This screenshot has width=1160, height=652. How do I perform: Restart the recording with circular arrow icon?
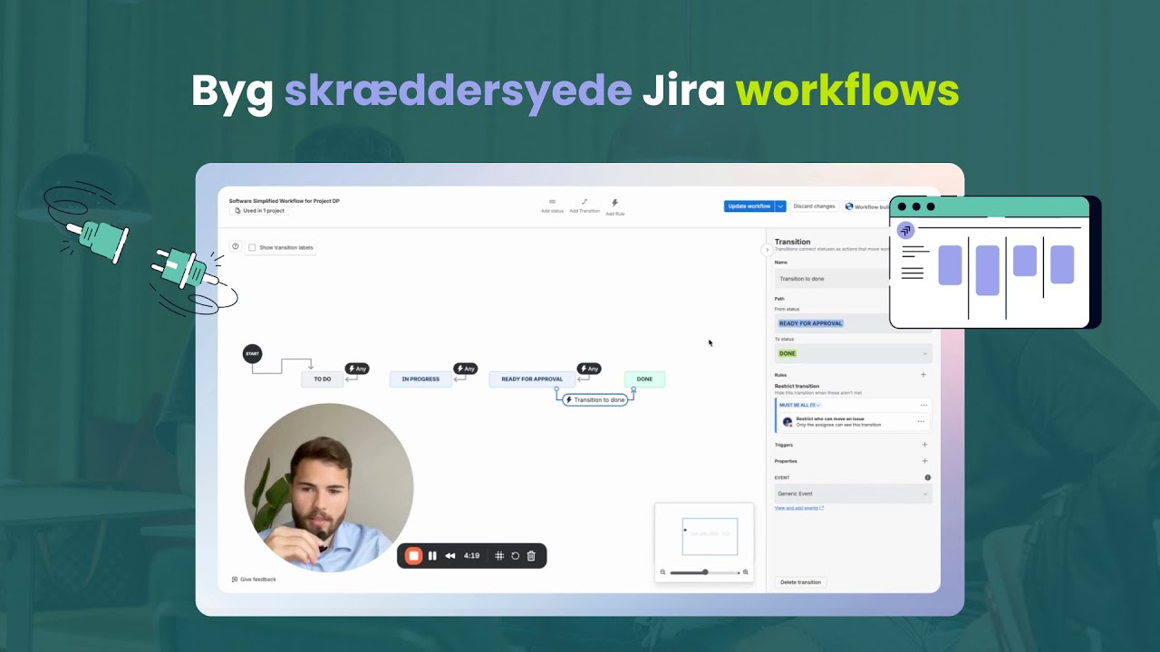coord(515,556)
